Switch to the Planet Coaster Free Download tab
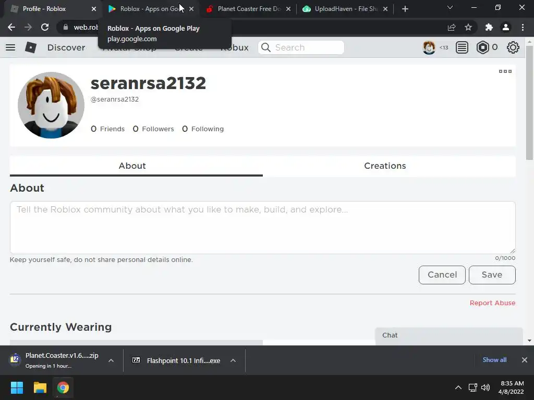Image resolution: width=534 pixels, height=400 pixels. tap(249, 9)
